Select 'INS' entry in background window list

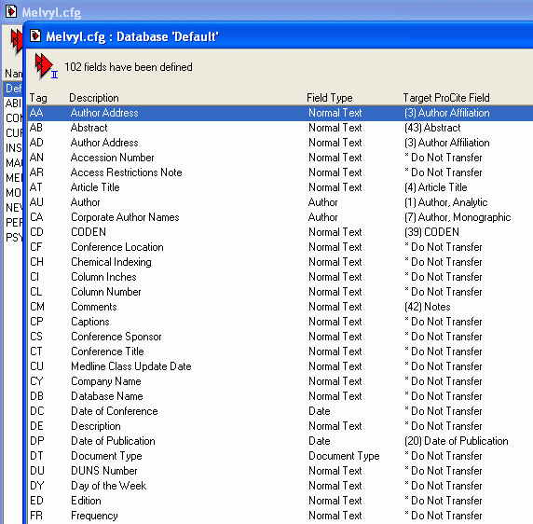[13, 148]
